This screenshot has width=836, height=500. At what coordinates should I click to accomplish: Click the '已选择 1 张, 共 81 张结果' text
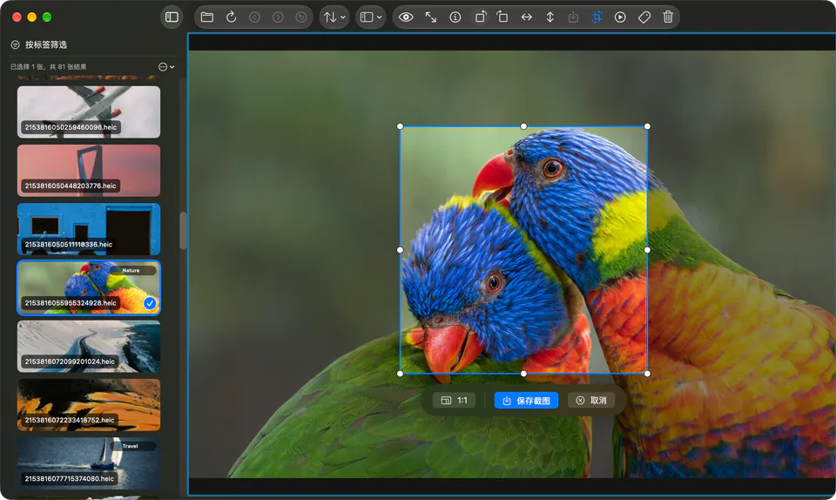(x=48, y=66)
